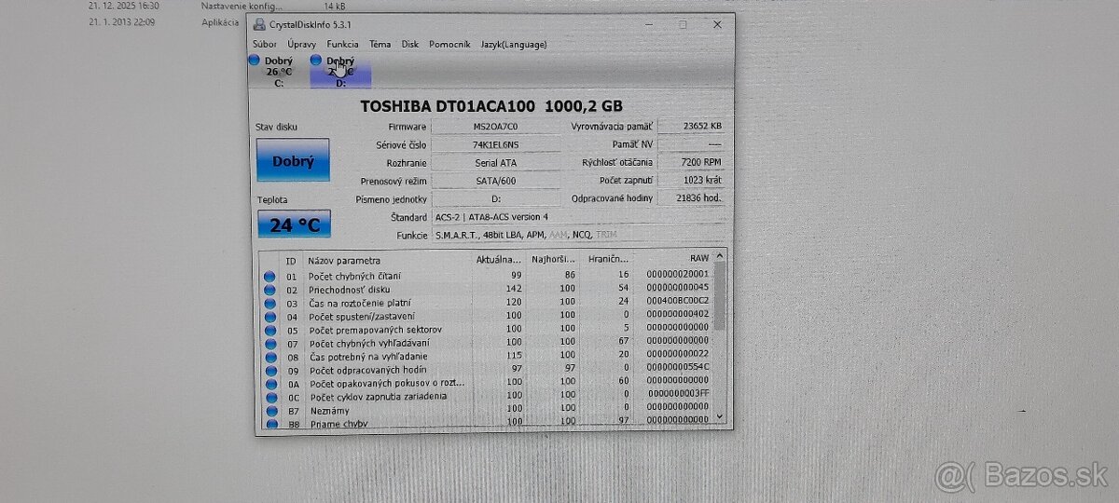Click the power-on hours 21836 hod.

click(x=691, y=197)
